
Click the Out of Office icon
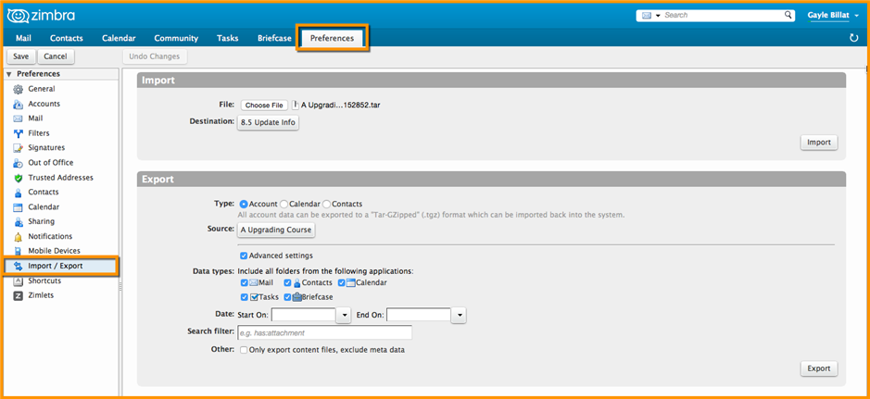(18, 163)
